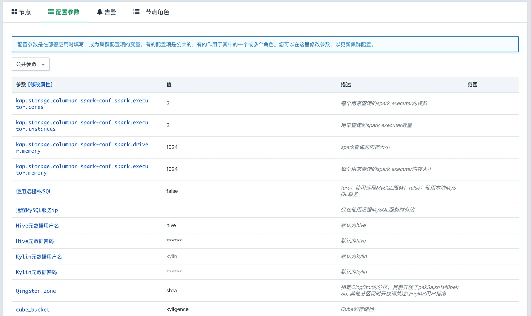Click the kyligence bucket value
Image resolution: width=531 pixels, height=316 pixels.
click(177, 309)
